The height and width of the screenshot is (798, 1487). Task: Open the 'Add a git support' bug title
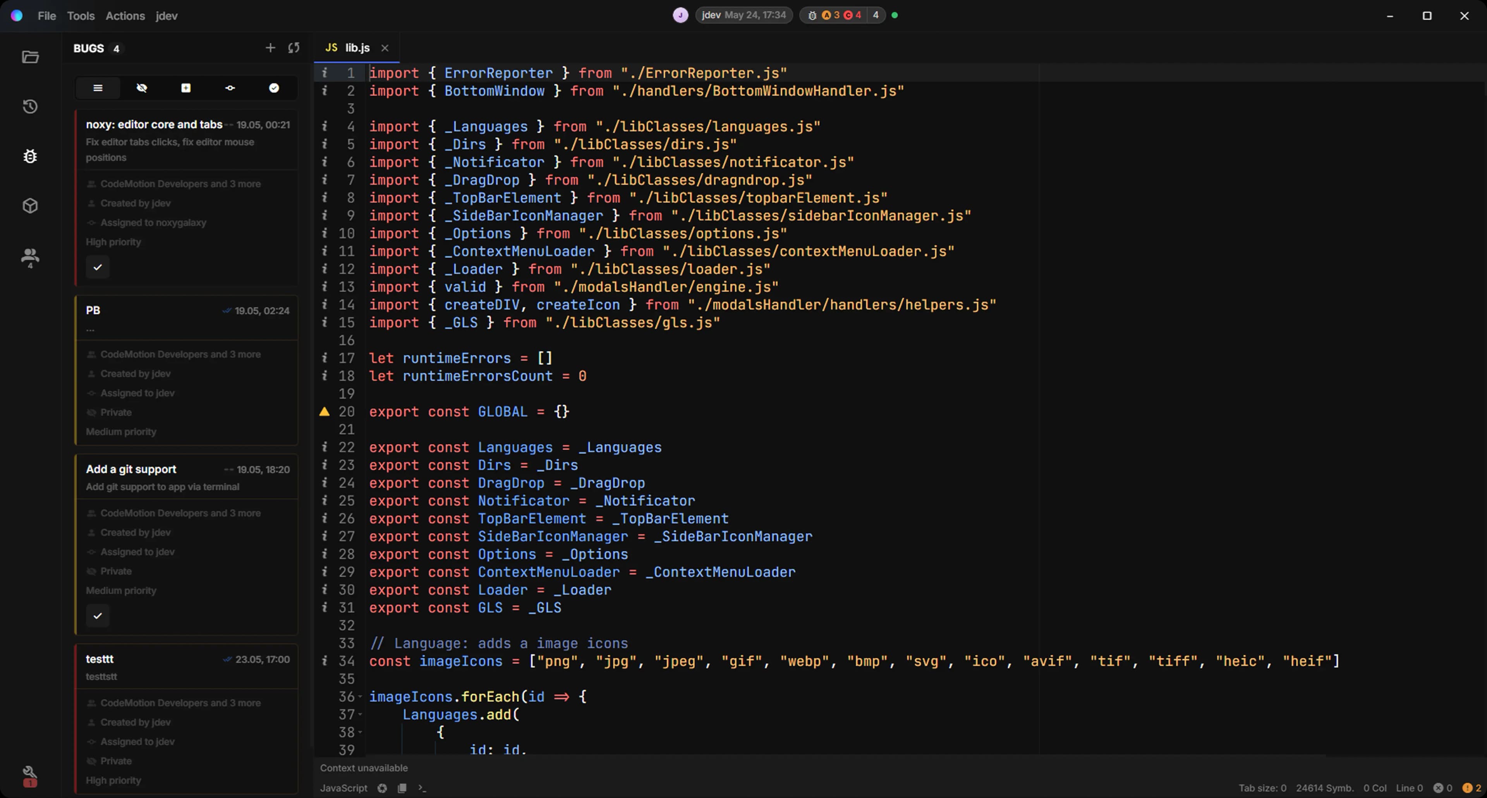[x=131, y=469]
